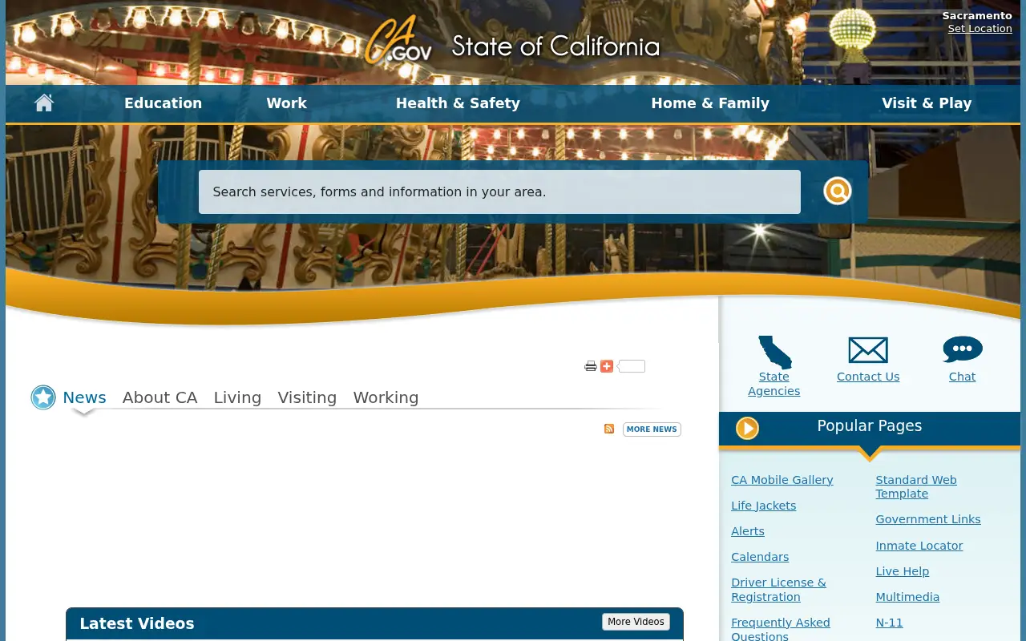This screenshot has height=641, width=1026.
Task: Open the Education menu
Action: pyautogui.click(x=163, y=103)
